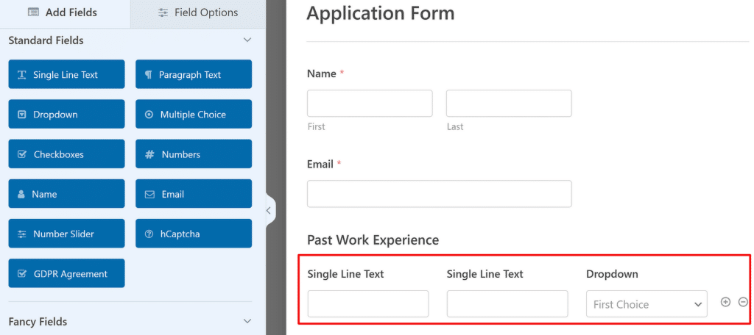Open the First Choice dropdown

(x=646, y=304)
